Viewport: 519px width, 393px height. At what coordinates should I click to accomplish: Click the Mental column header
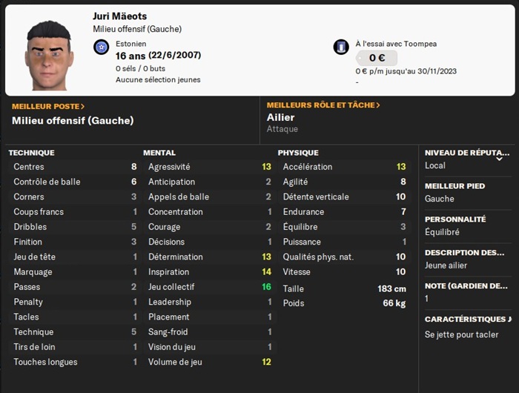(159, 153)
